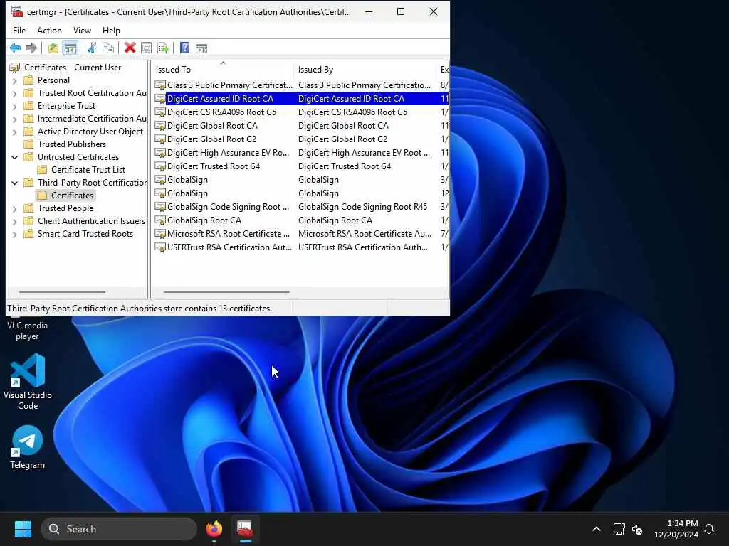The height and width of the screenshot is (546, 729).
Task: Open the Help menu
Action: point(111,30)
